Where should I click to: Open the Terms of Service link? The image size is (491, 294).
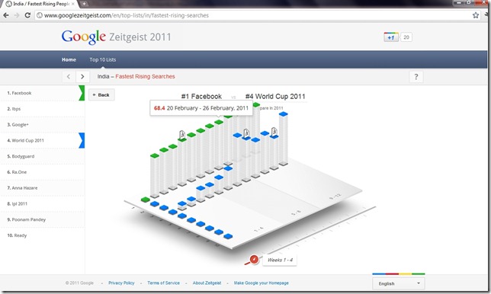(x=163, y=283)
